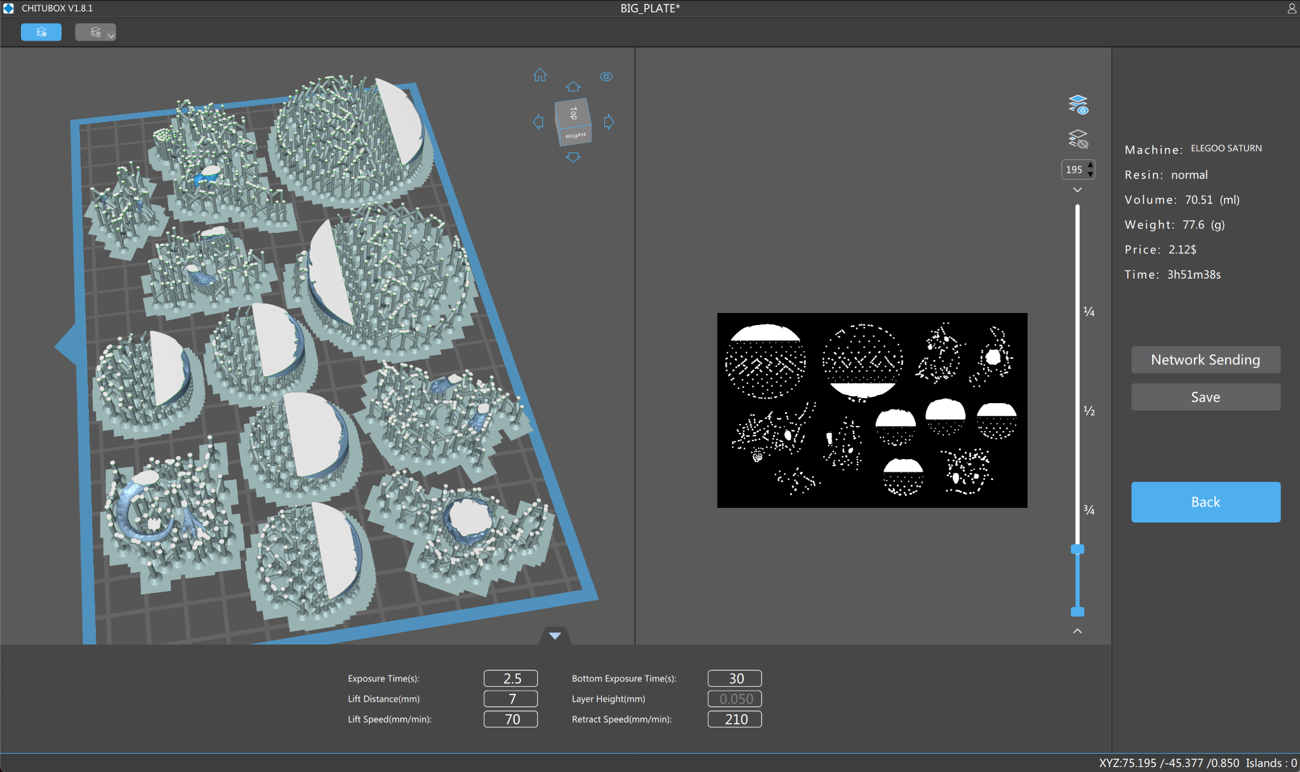1300x772 pixels.
Task: Toggle the eye perspective view icon
Action: click(x=606, y=76)
